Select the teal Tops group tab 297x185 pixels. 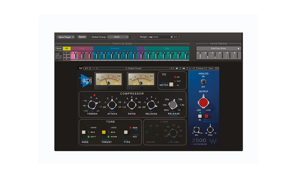point(167,49)
